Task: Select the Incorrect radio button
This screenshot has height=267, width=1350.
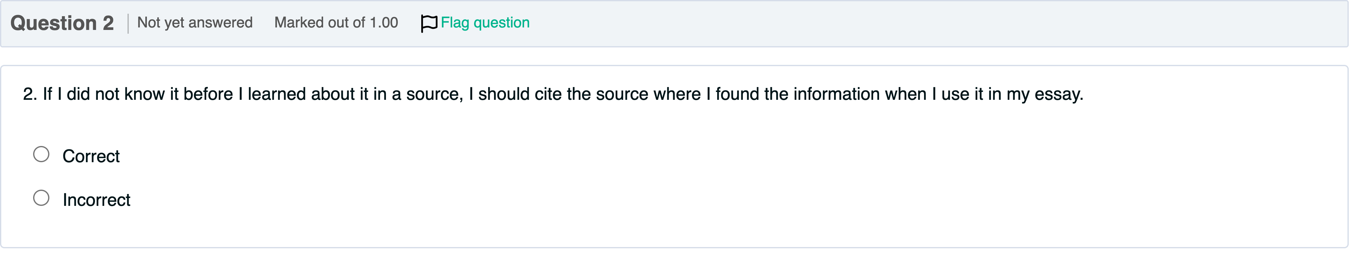Action: 41,198
